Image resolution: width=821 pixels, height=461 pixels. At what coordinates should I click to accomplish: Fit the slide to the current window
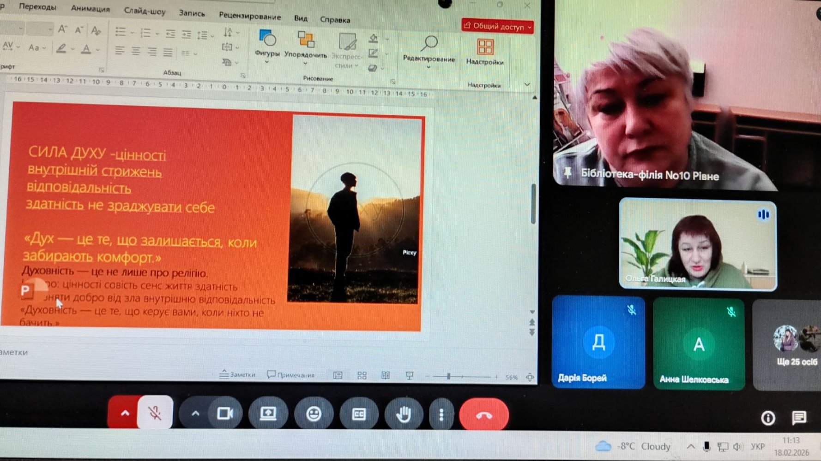click(530, 377)
